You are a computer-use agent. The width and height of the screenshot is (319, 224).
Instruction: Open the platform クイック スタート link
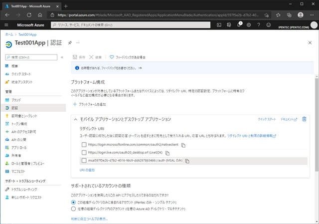click(x=267, y=119)
